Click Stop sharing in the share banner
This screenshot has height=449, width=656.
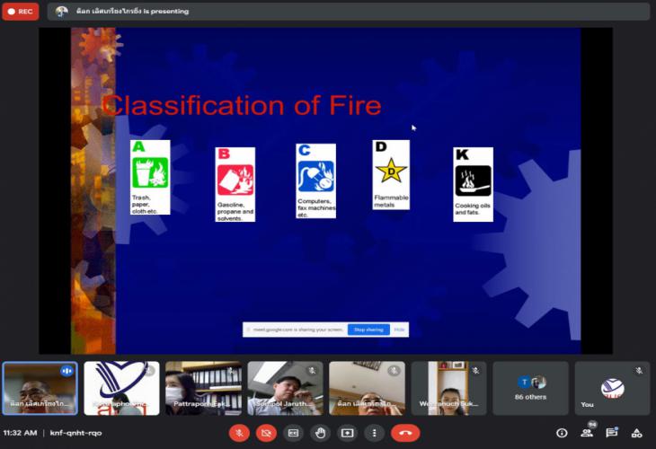click(x=368, y=330)
